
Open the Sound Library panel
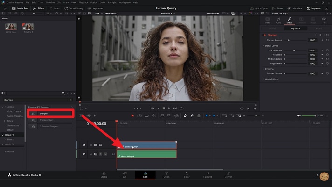tap(74, 8)
